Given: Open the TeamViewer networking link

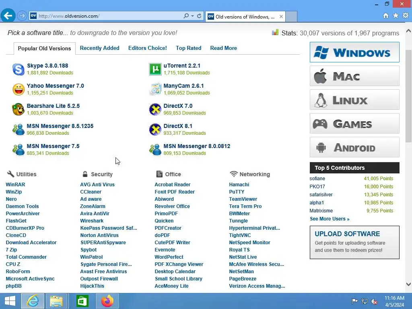Looking at the screenshot, I should tap(243, 199).
